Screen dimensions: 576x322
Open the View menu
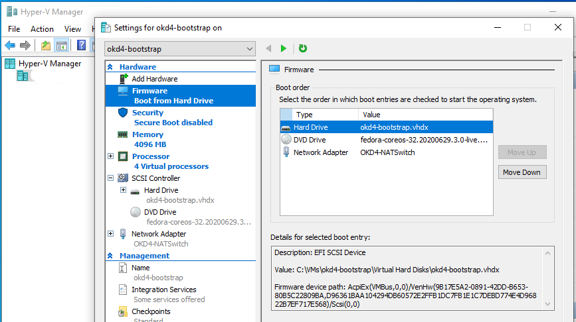pyautogui.click(x=72, y=29)
